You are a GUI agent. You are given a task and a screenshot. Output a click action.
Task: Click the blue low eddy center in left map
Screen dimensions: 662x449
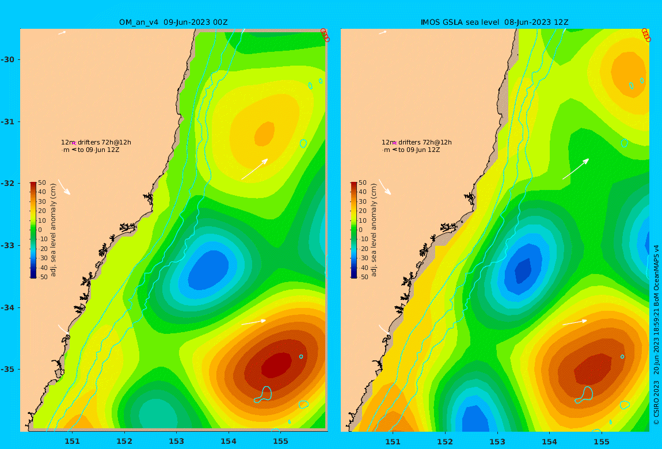pos(208,270)
